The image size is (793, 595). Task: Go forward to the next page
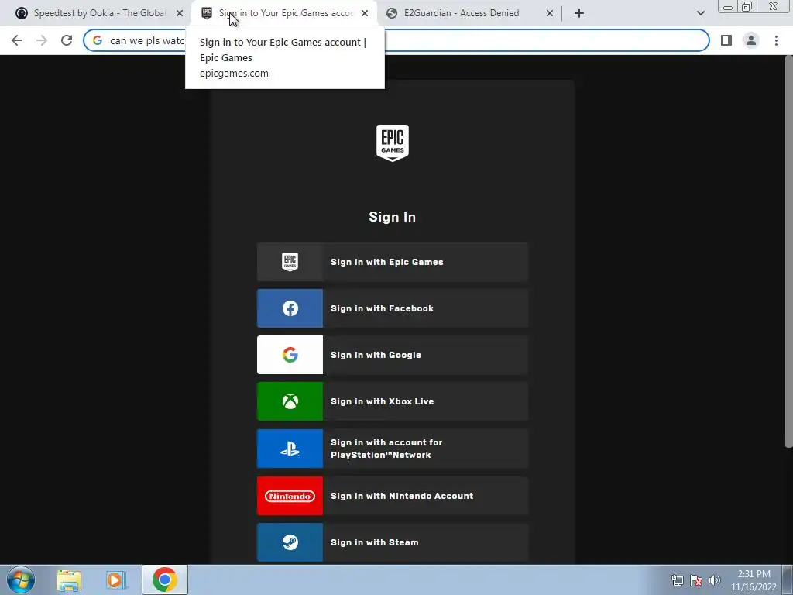(42, 40)
